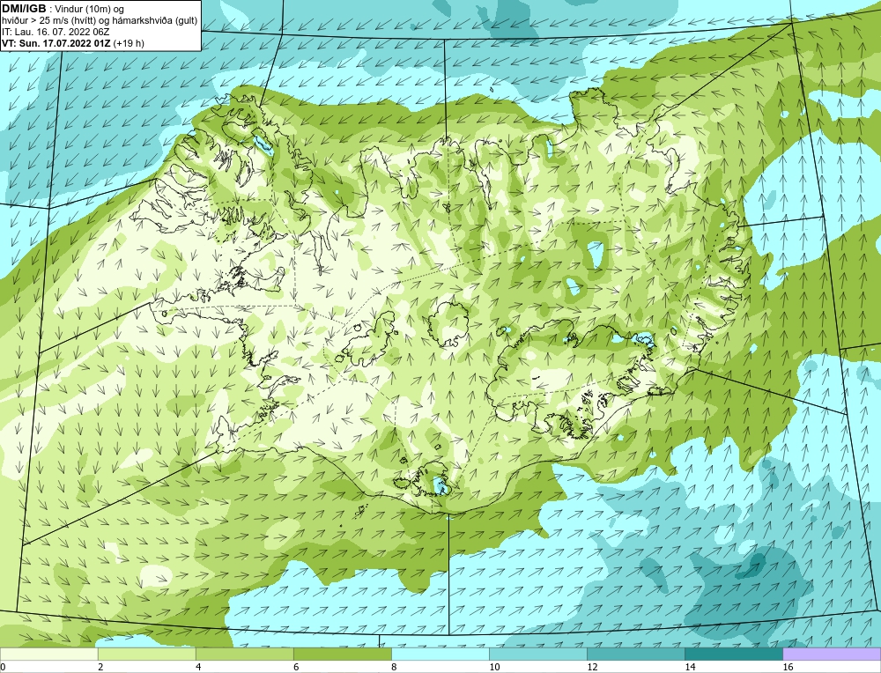Click the legend value '4'
Image resolution: width=881 pixels, height=673 pixels.
[197, 667]
